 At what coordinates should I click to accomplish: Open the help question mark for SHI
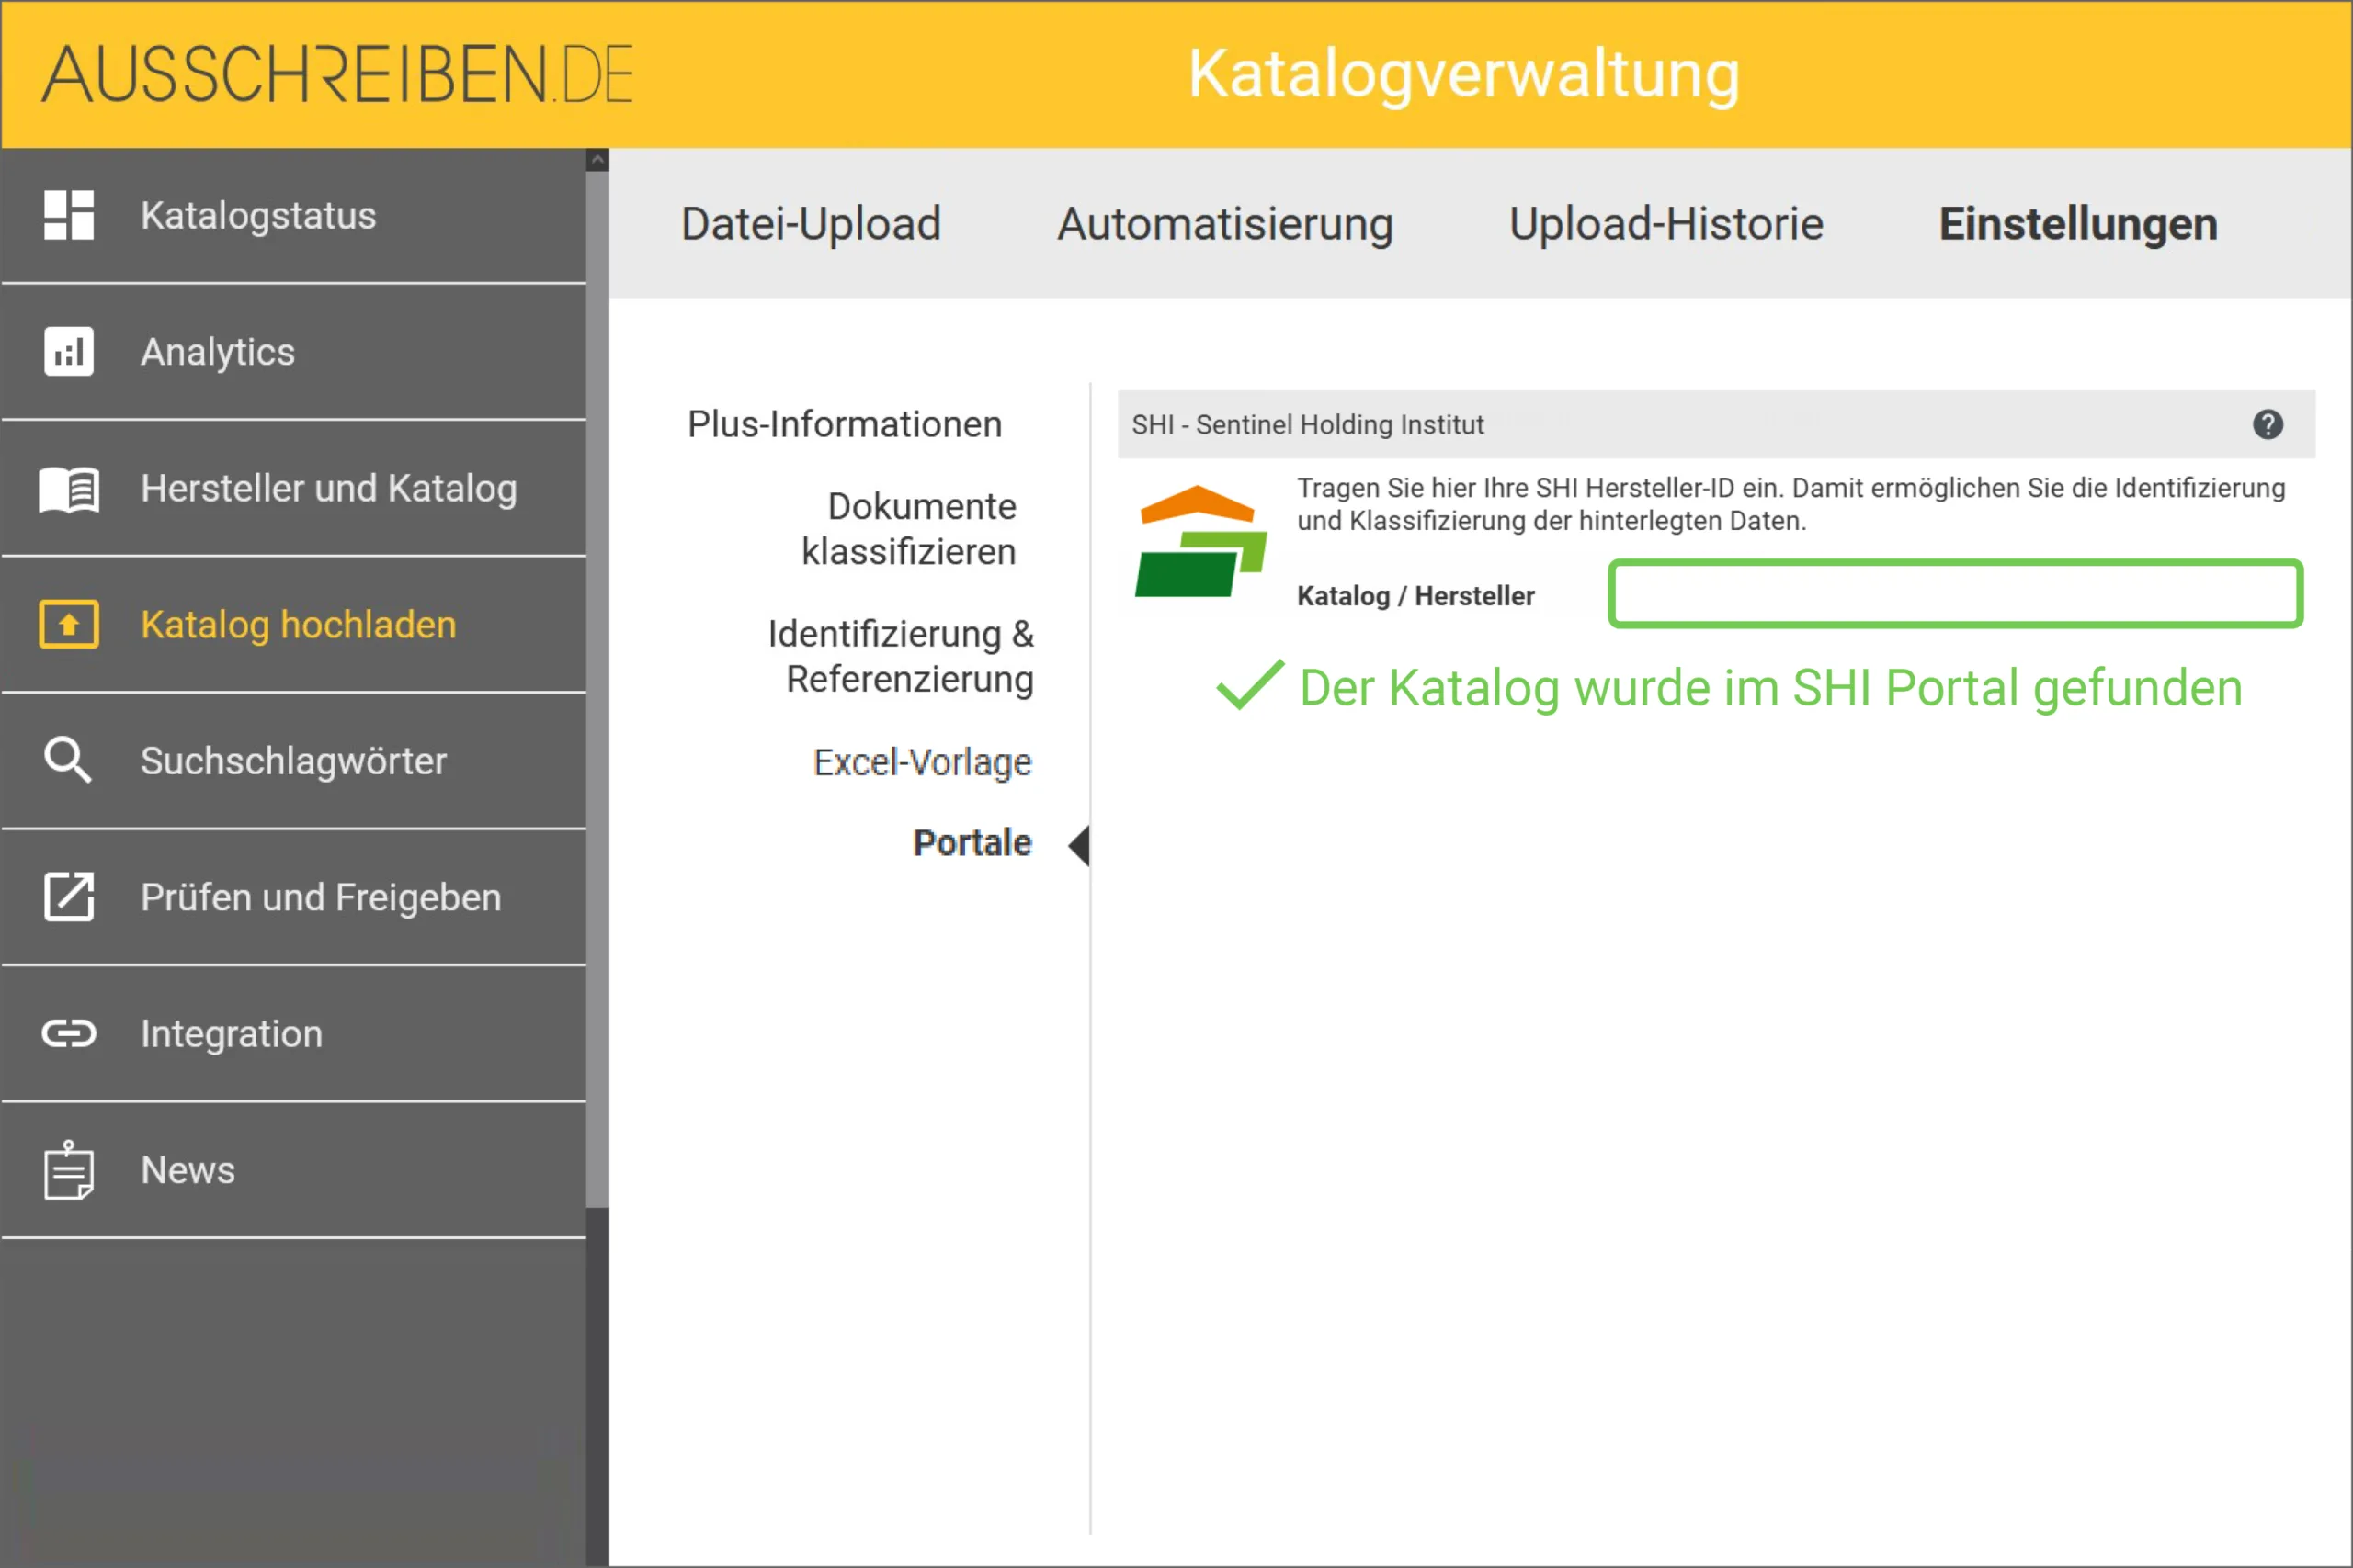point(2269,424)
